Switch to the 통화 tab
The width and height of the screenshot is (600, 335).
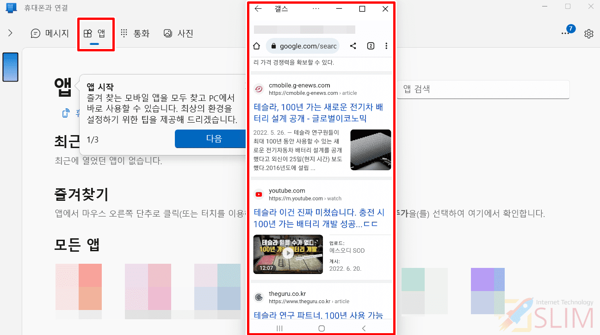point(135,33)
